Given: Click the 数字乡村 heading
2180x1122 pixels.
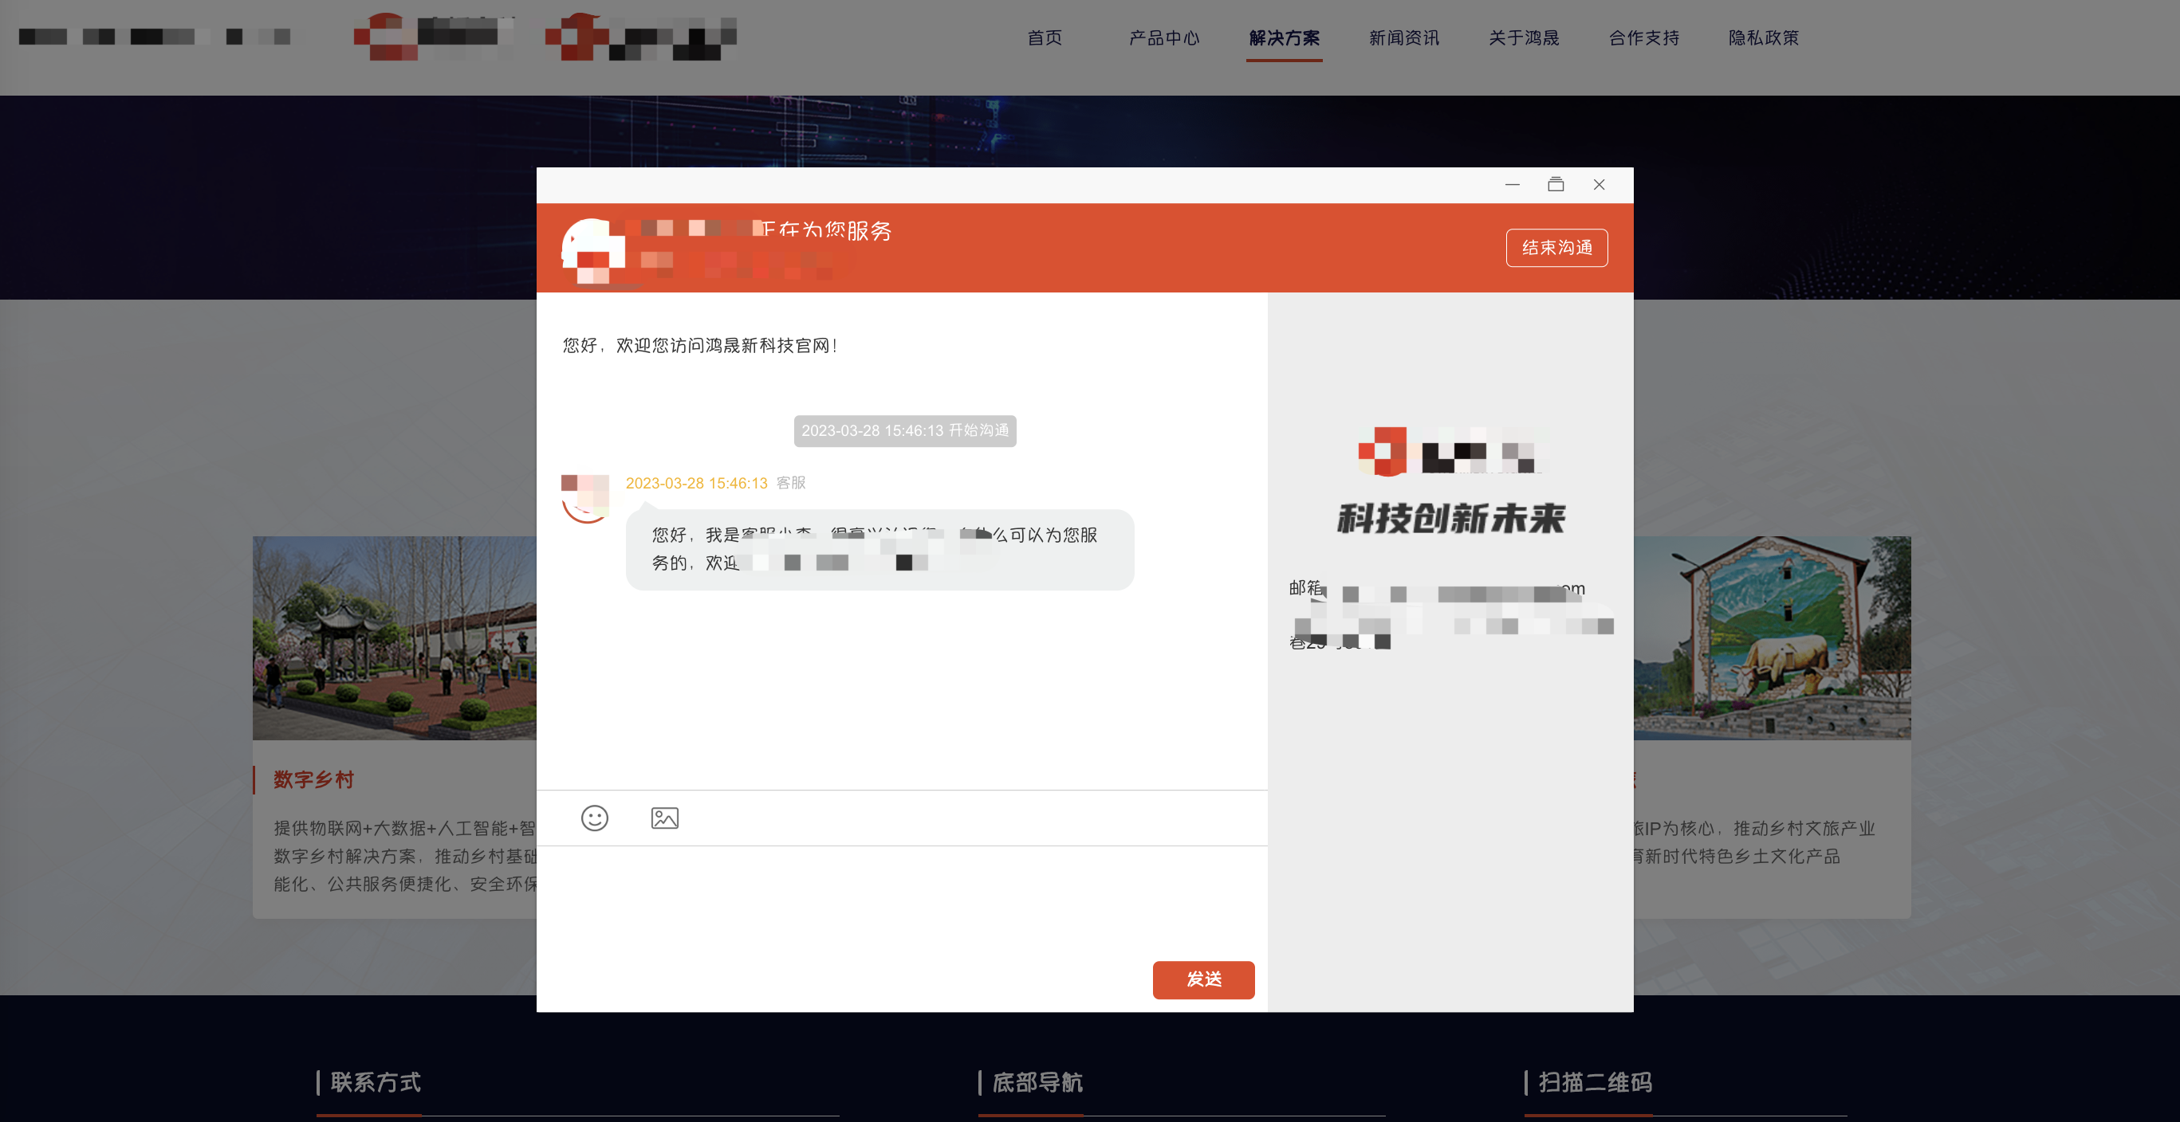Looking at the screenshot, I should (x=313, y=779).
